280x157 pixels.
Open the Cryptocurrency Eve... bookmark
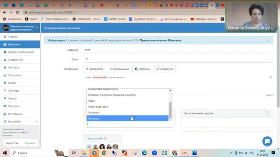tap(143, 19)
